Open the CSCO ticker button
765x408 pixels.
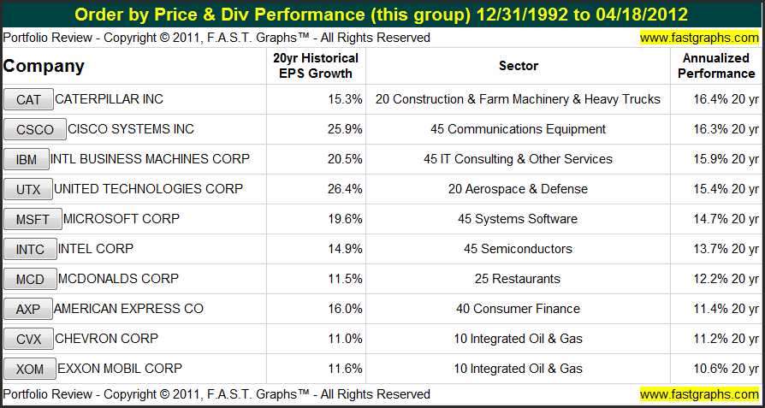34,130
